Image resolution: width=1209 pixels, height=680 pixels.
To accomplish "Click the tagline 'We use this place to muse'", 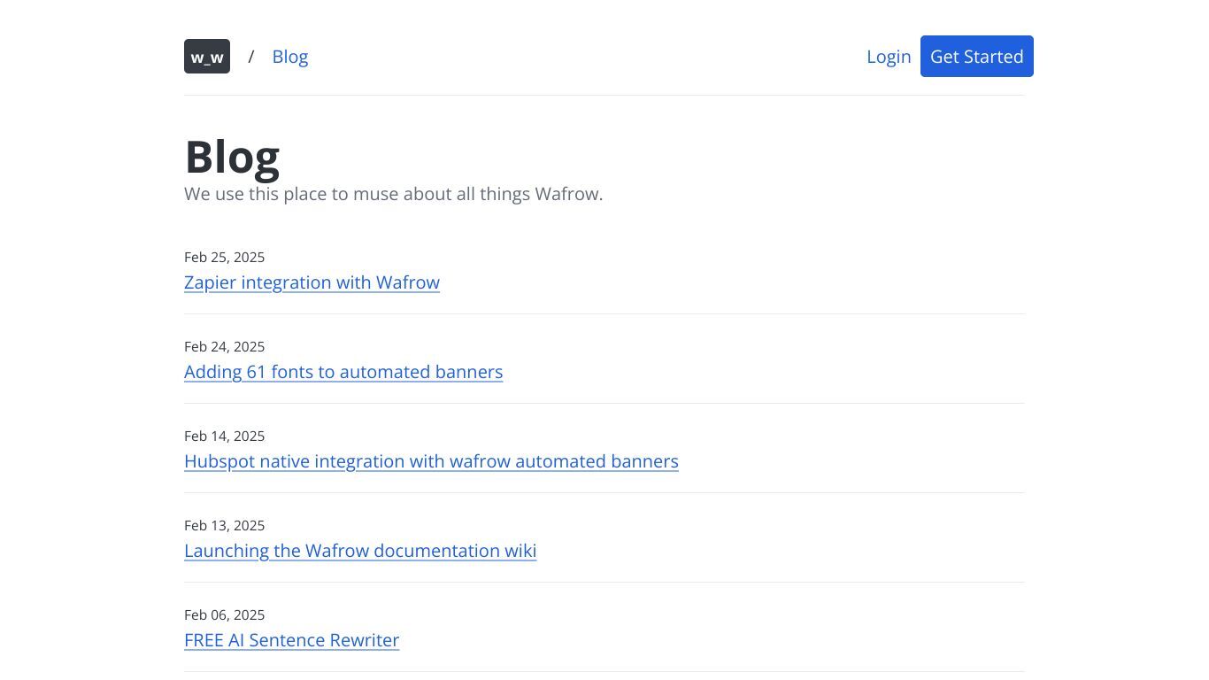I will point(393,194).
